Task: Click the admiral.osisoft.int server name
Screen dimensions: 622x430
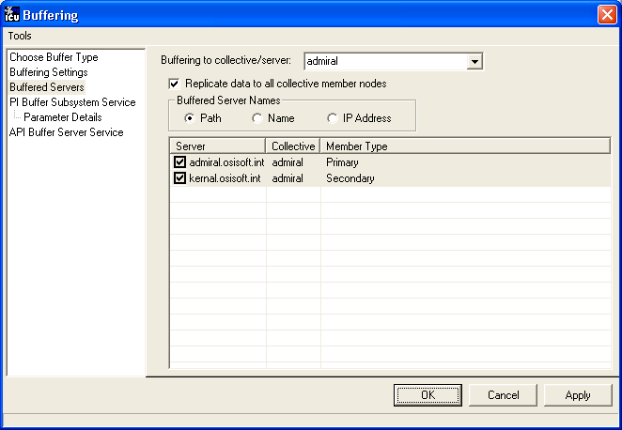Action: [226, 162]
